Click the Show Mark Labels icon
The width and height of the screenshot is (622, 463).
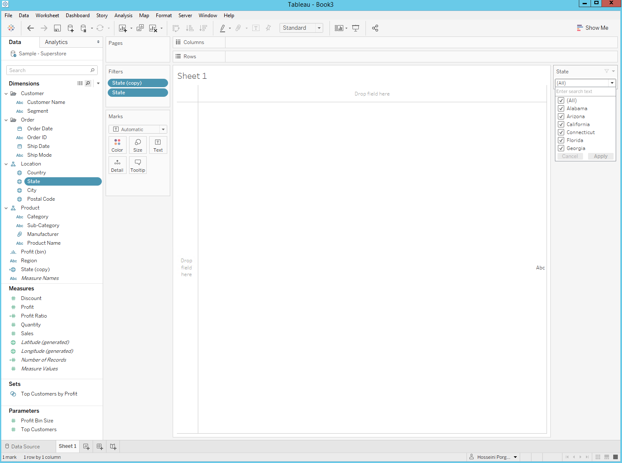(x=256, y=28)
